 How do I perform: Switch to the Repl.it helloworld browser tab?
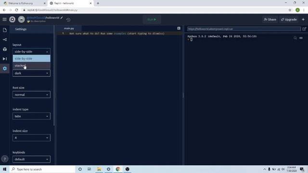(x=71, y=3)
